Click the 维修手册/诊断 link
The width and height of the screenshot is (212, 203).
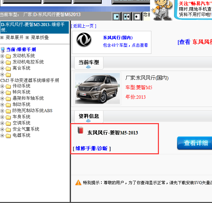tap(92, 148)
